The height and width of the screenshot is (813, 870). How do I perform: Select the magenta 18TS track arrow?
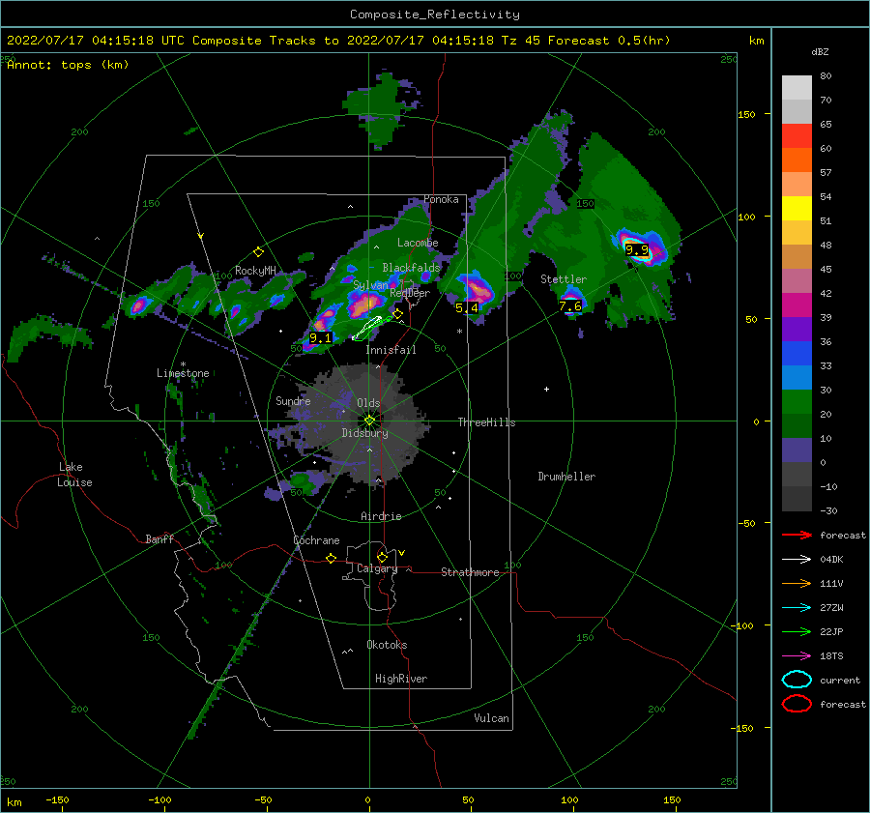point(797,656)
